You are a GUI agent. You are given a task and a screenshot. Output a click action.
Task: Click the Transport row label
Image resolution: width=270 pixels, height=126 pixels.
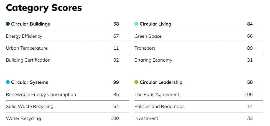click(x=145, y=48)
